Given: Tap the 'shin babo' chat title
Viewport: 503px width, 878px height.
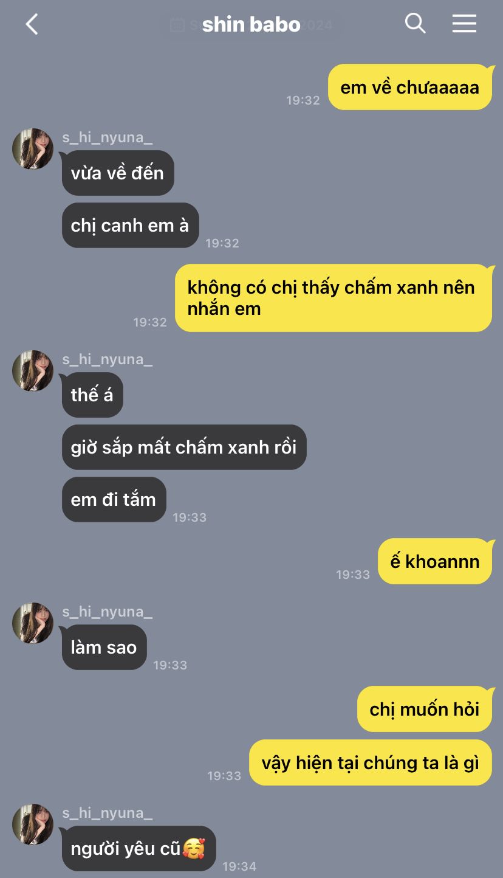Looking at the screenshot, I should [251, 24].
